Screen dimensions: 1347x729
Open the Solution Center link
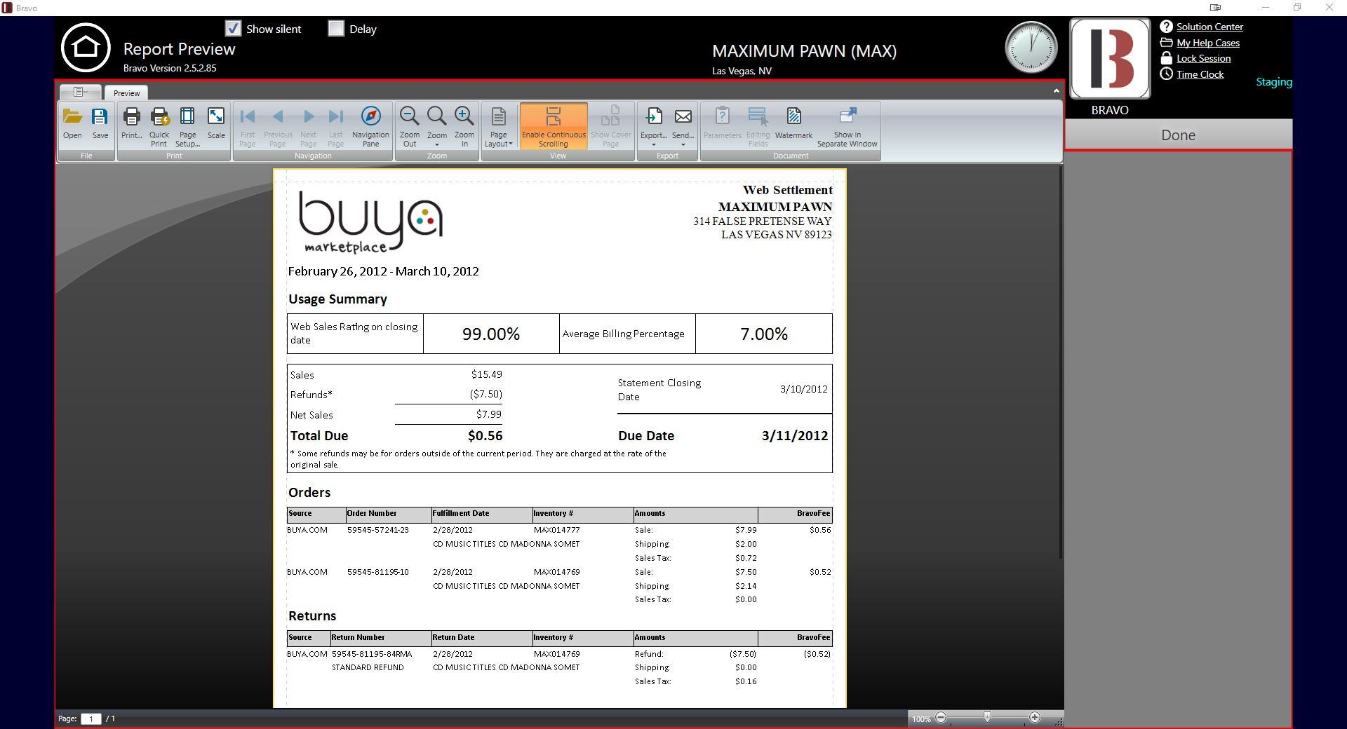tap(1209, 27)
